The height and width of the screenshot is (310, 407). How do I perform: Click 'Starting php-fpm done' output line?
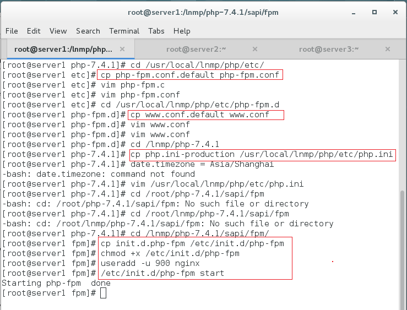(56, 283)
